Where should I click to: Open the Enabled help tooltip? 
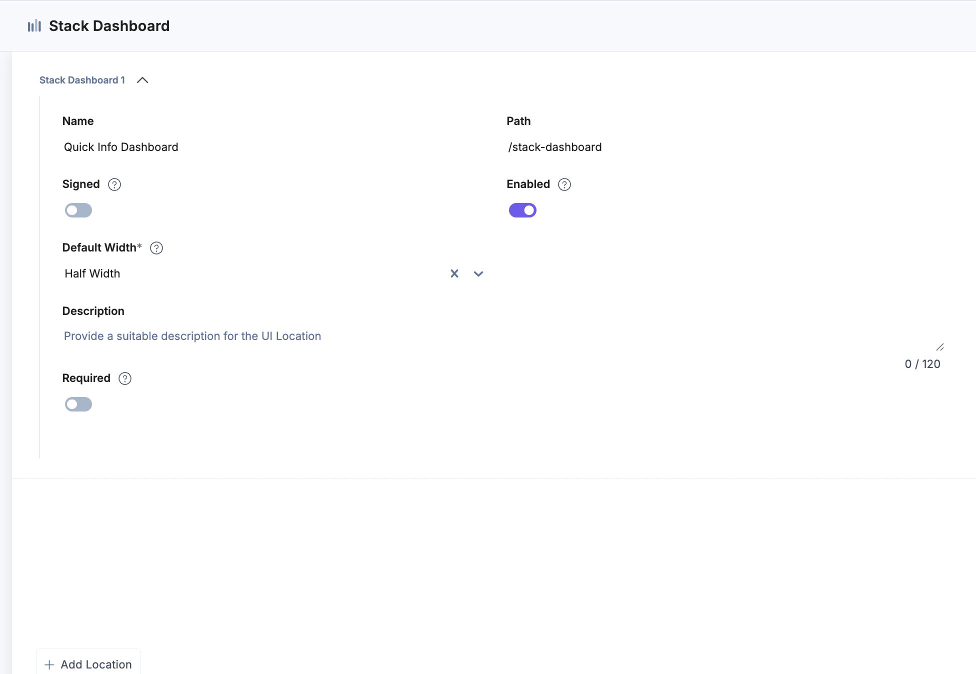[564, 184]
